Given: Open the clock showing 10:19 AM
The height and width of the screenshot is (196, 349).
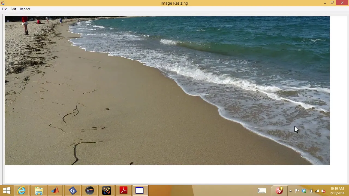Looking at the screenshot, I should pos(337,191).
